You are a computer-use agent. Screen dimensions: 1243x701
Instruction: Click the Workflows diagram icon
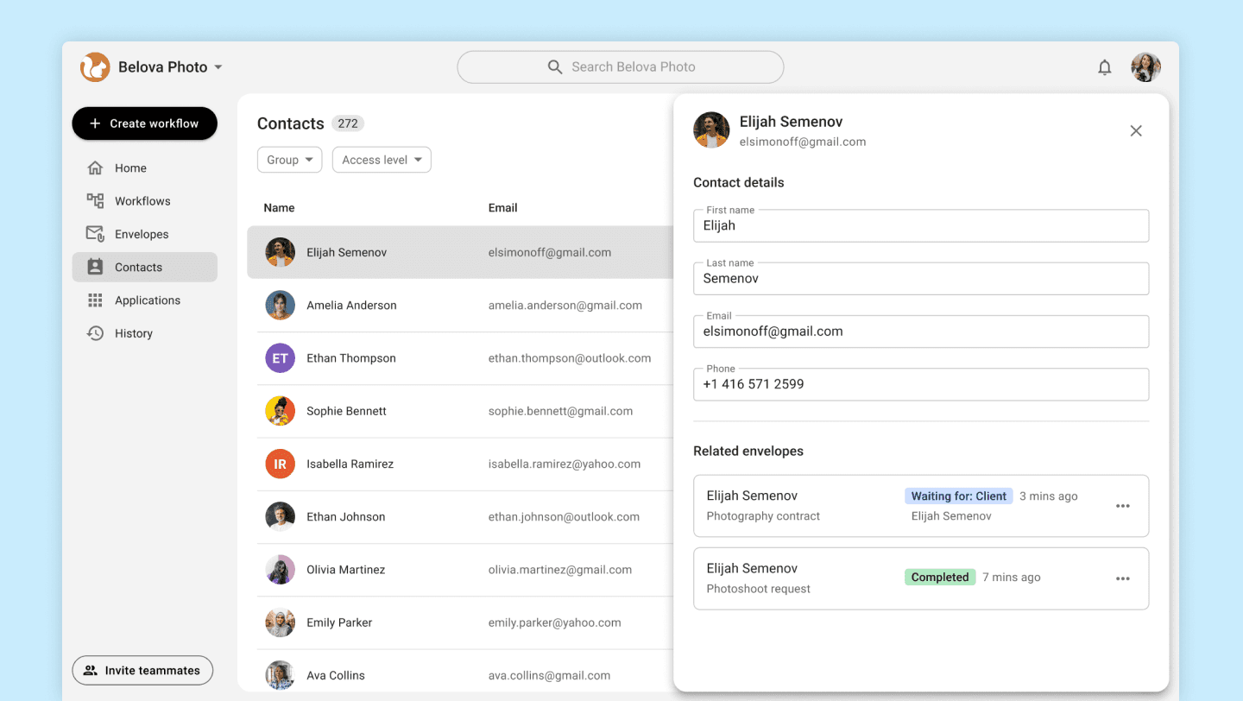tap(95, 201)
